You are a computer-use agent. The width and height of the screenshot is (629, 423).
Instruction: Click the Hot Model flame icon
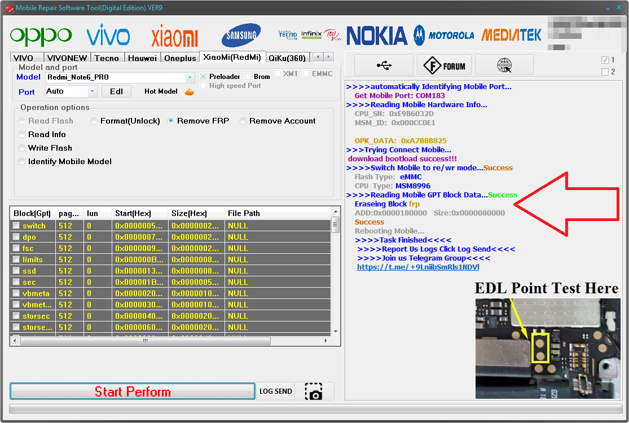(x=190, y=92)
